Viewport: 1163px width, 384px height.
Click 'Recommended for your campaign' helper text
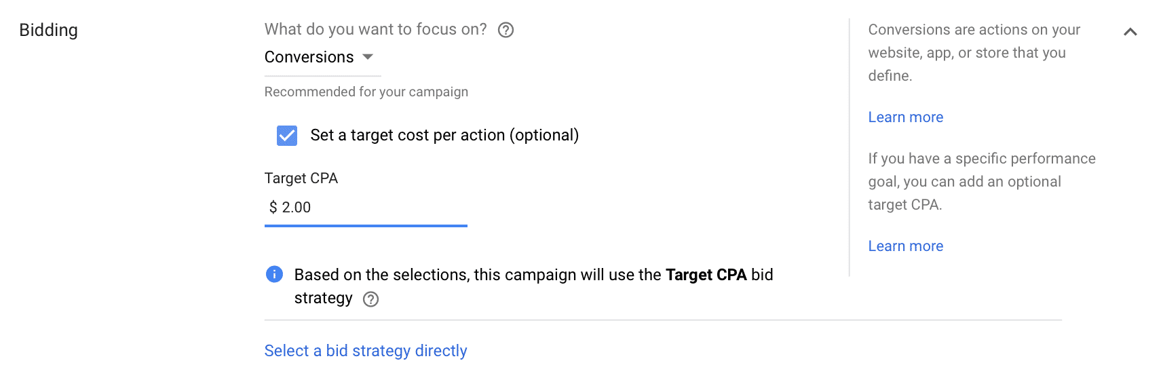366,92
